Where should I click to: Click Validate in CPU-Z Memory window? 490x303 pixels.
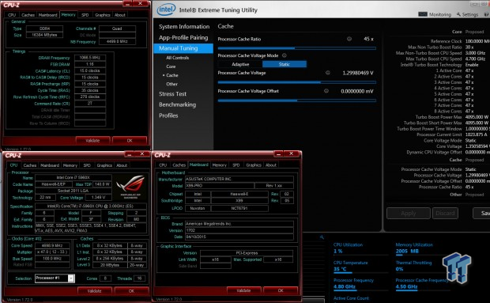[x=92, y=141]
